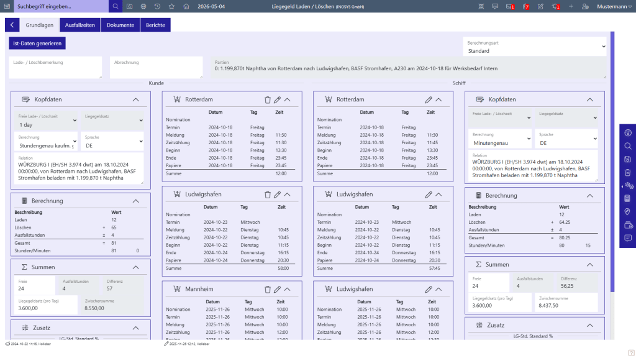The image size is (636, 358).
Task: Switch to the Berichte tab
Action: pos(155,25)
